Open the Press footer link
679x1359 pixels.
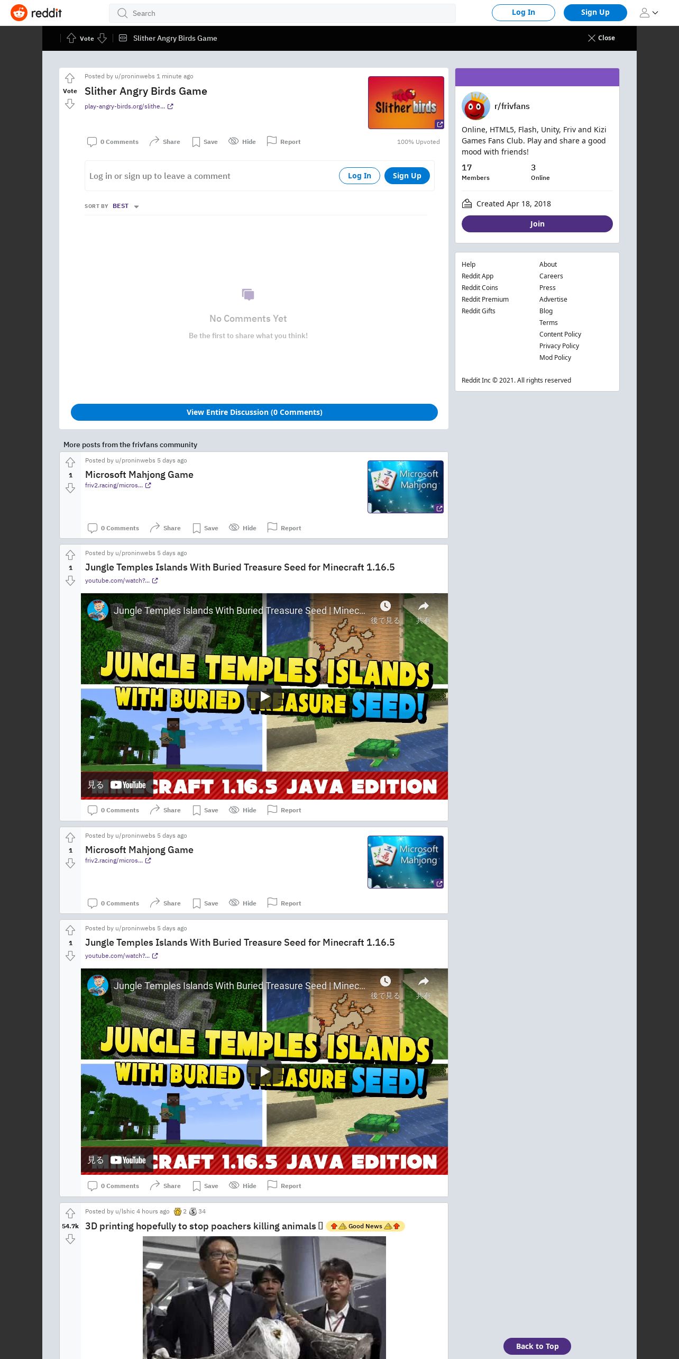click(x=547, y=288)
